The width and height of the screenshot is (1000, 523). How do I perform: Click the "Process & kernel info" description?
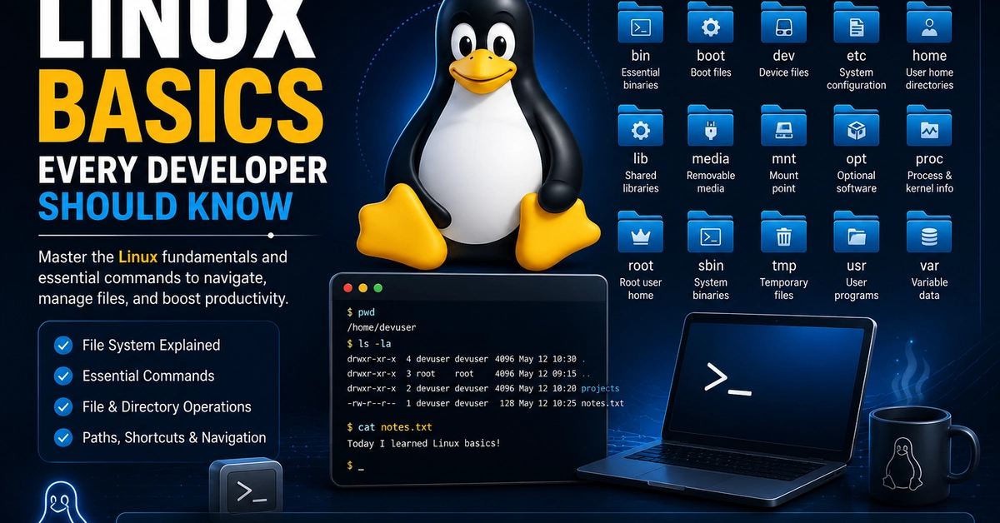(929, 182)
